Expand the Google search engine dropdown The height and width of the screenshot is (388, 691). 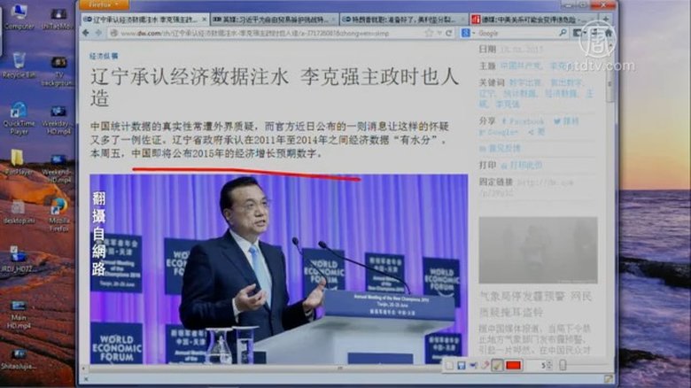[x=467, y=33]
